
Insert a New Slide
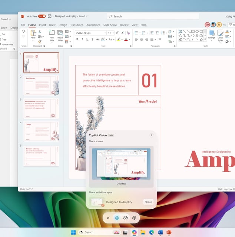pyautogui.click(x=52, y=36)
